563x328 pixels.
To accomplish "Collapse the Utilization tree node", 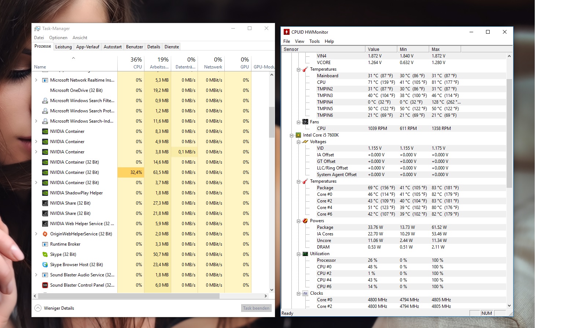I will (299, 254).
